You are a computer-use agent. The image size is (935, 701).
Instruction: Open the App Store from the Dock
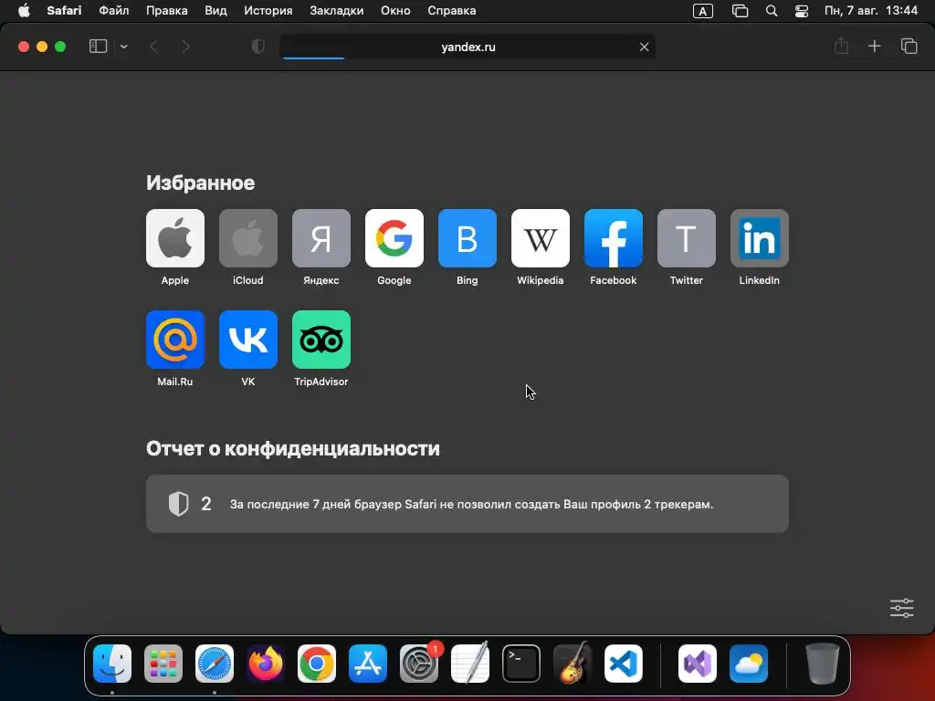[x=368, y=664]
